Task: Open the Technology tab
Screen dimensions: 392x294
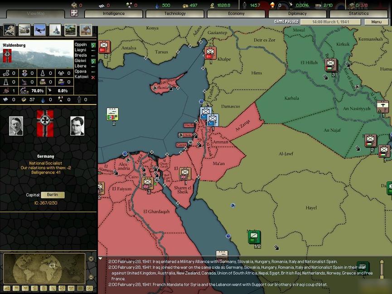Action: click(x=175, y=14)
